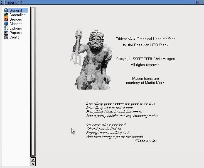Click the 'Trident V4.4 Graphical User Interface' text

[146, 39]
